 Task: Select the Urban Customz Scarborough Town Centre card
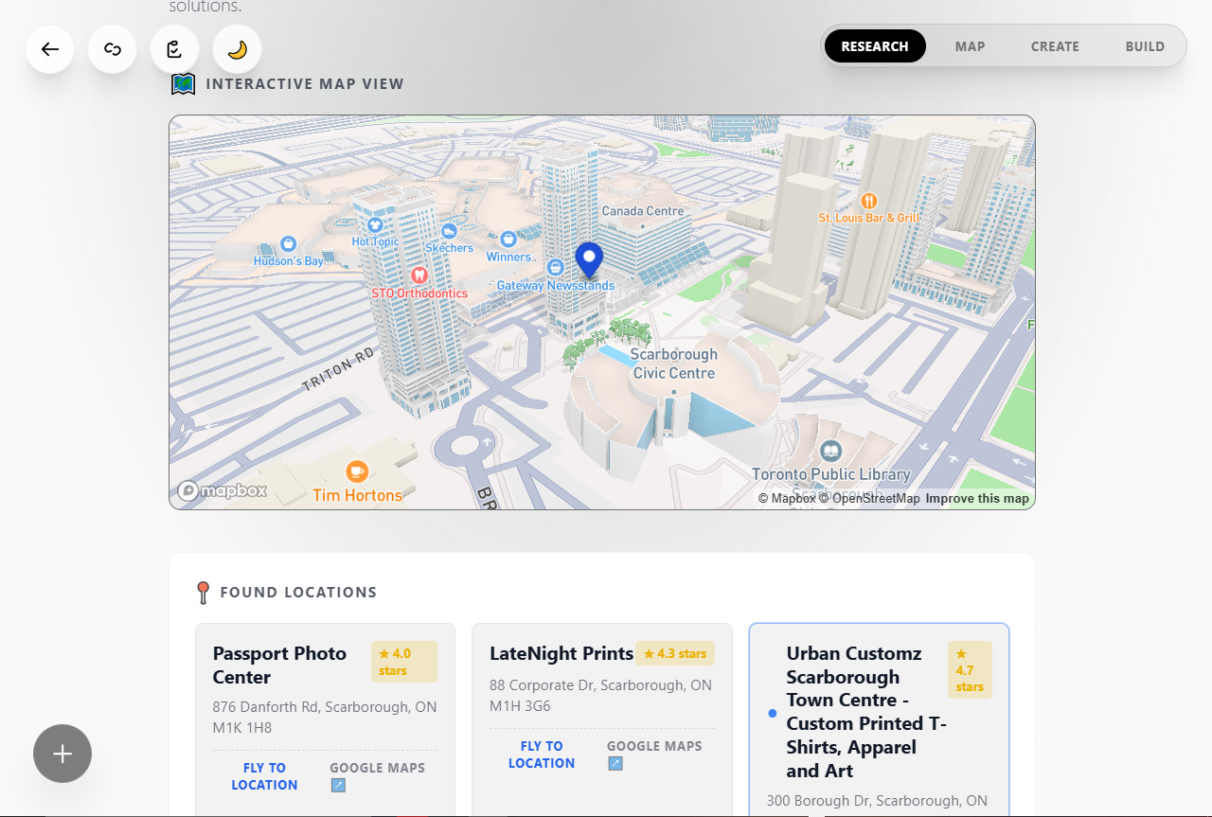tap(879, 719)
